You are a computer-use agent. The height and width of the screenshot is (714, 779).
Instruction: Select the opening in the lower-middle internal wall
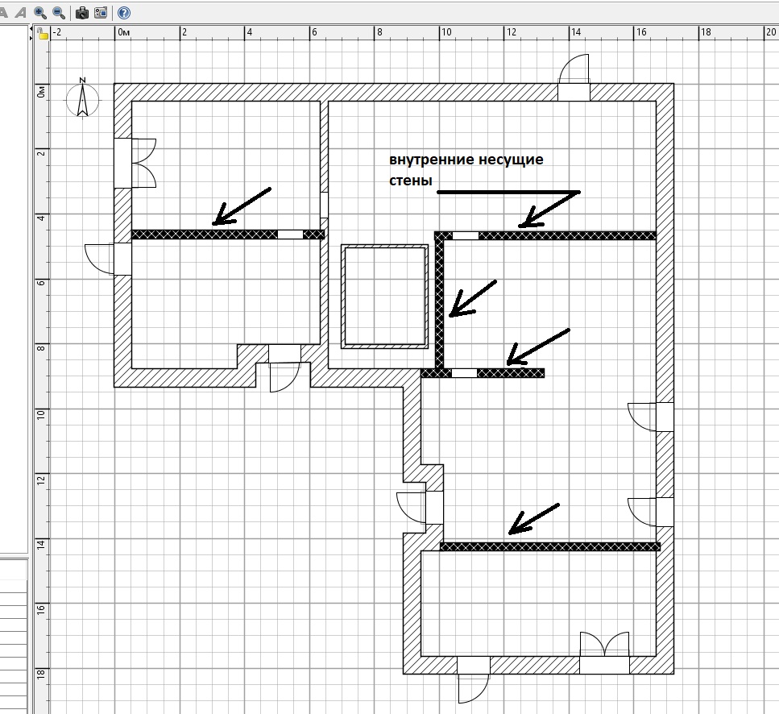[465, 372]
